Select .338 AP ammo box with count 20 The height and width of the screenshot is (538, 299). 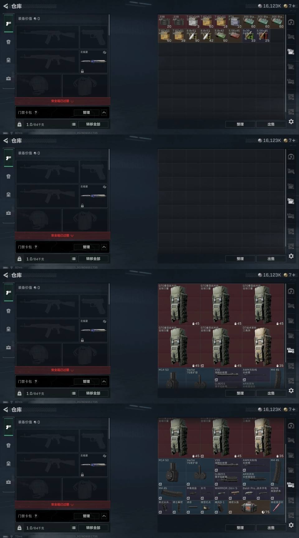tap(165, 22)
